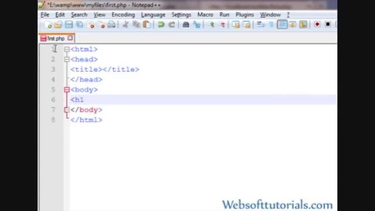Open the Run menu
This screenshot has height=211, width=375.
[224, 15]
